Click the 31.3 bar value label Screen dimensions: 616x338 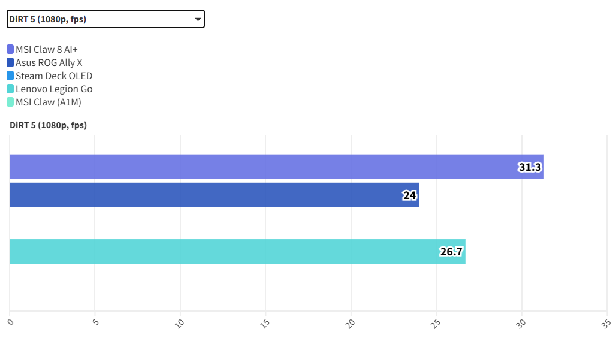(530, 167)
